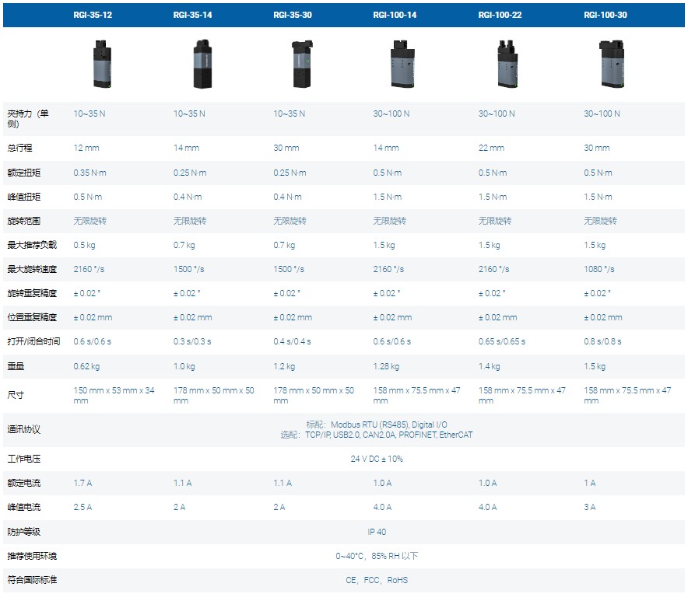
Task: Click the RGI-35-14 gripper product image
Action: [x=202, y=67]
